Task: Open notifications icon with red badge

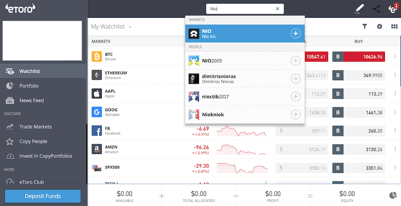Action: coord(392,9)
